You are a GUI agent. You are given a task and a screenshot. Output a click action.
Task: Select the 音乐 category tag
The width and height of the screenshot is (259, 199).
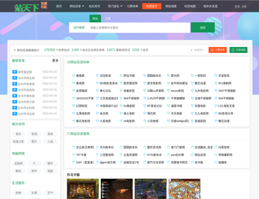18,134
